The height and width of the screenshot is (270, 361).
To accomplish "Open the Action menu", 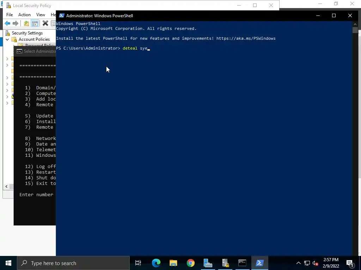I will [24, 15].
